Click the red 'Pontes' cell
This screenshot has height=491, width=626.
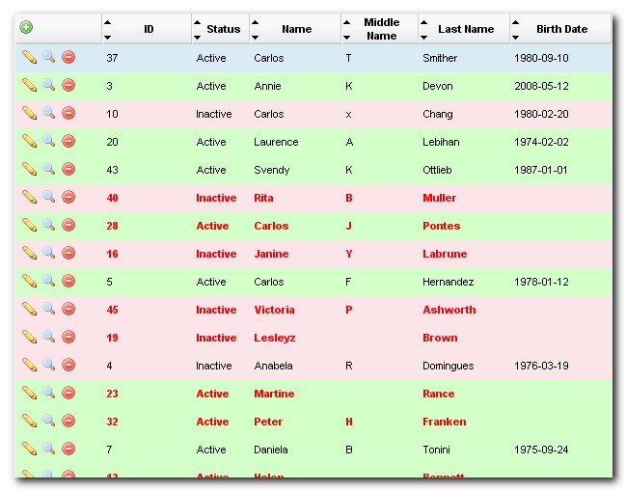click(441, 226)
